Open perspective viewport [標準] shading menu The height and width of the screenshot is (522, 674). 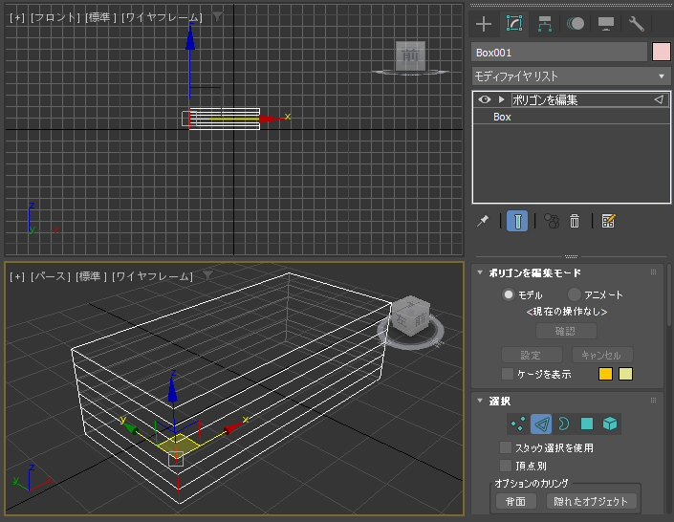[x=91, y=276]
